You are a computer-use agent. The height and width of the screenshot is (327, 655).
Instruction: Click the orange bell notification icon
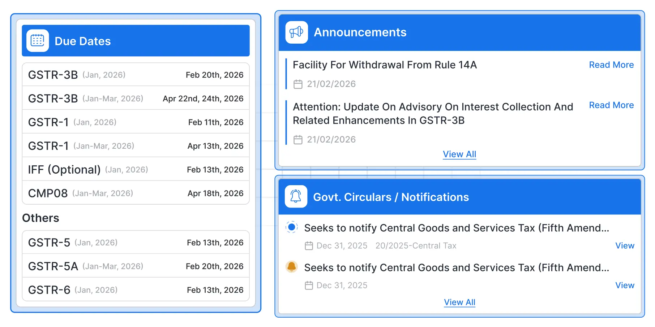coord(291,267)
